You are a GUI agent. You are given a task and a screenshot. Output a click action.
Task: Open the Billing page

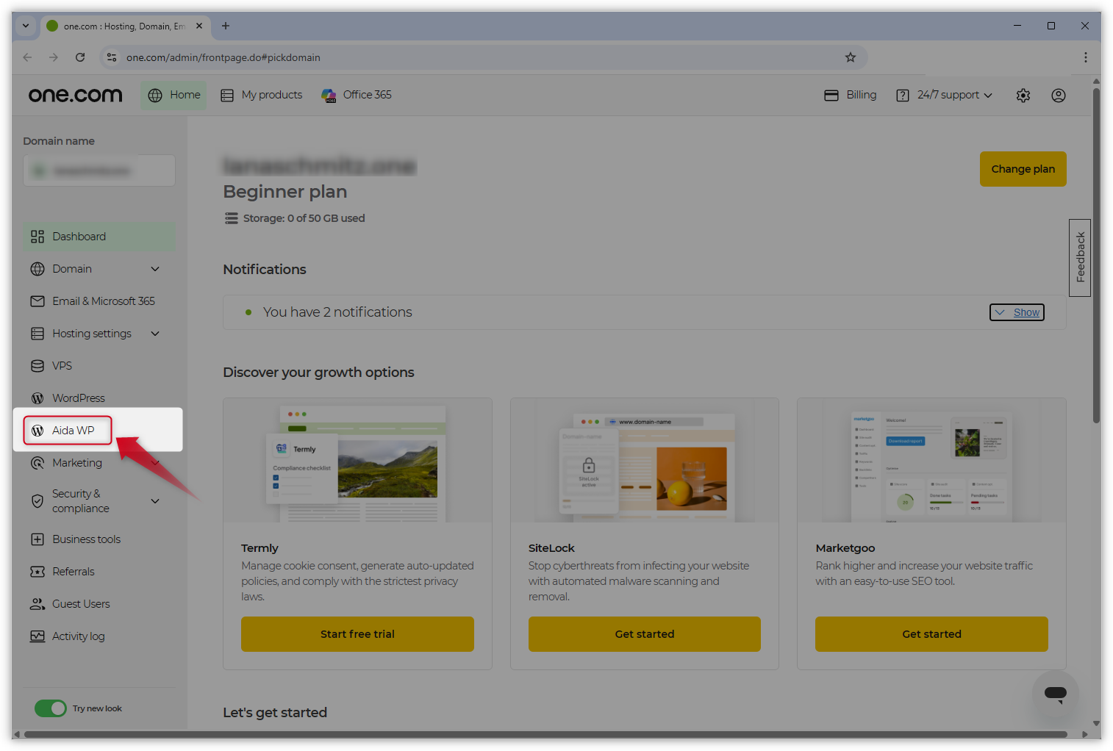coord(851,96)
